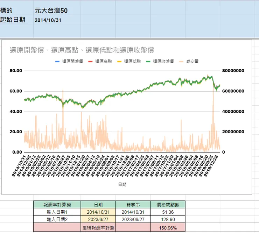Screen dimensions: 259x233
Task: Click the 成交量 legend label
Action: click(192, 62)
